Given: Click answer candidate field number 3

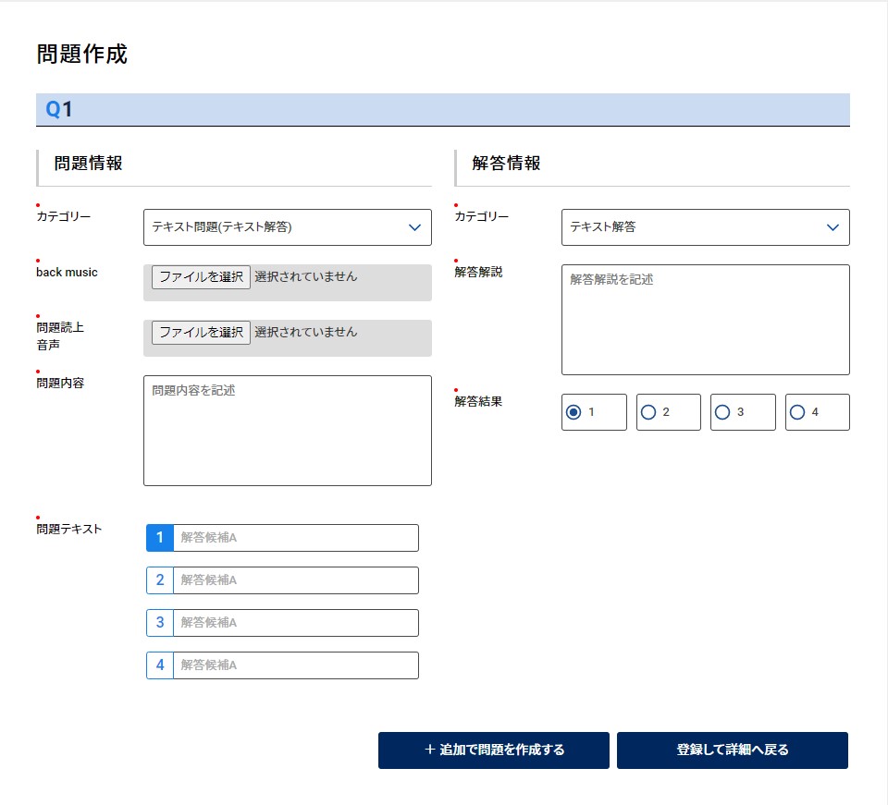Looking at the screenshot, I should pos(295,623).
